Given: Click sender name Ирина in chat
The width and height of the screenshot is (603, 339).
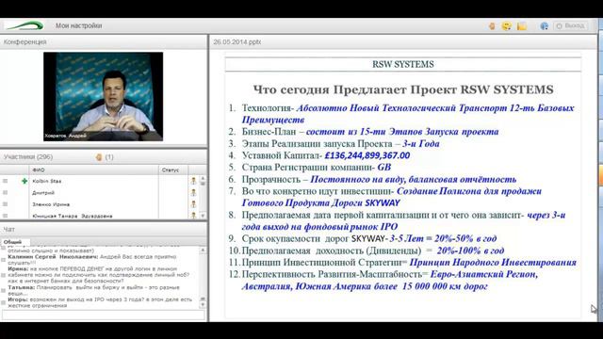Looking at the screenshot, I should (x=18, y=269).
